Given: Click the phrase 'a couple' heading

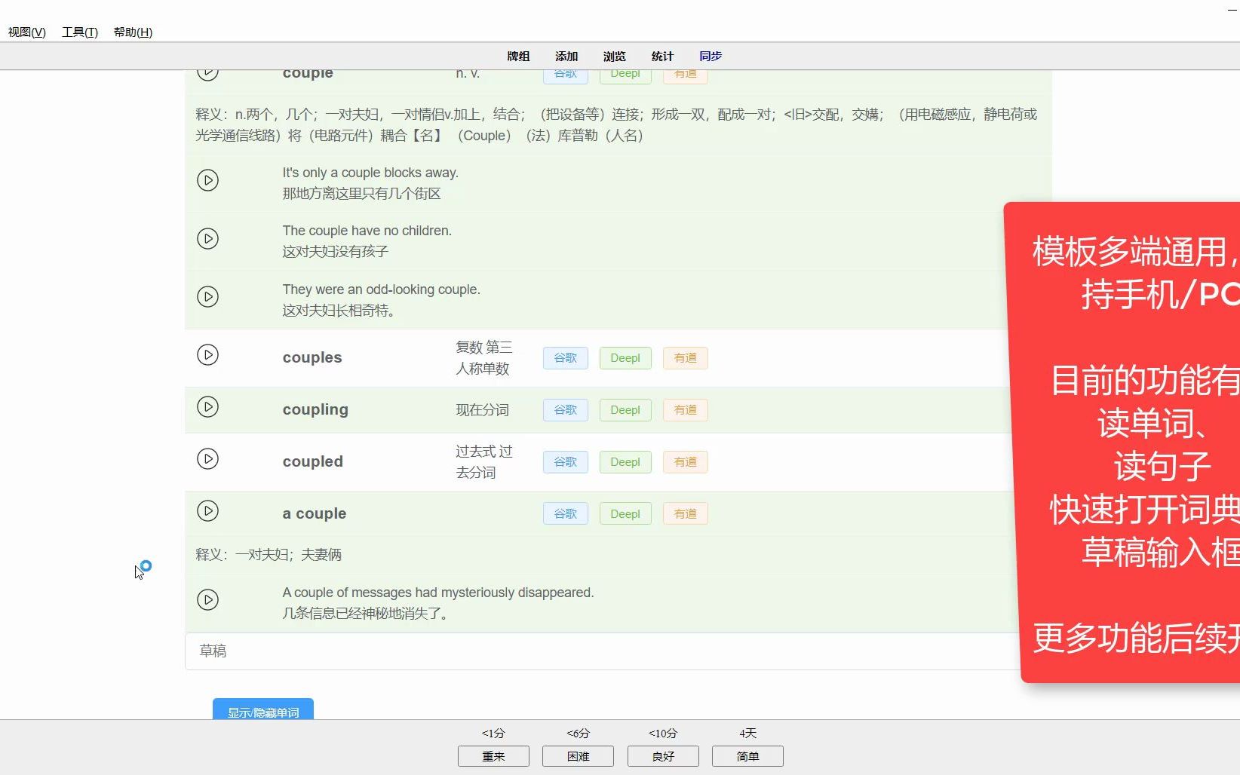Looking at the screenshot, I should point(315,513).
